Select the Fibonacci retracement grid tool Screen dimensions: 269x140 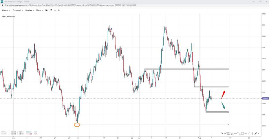point(229,134)
